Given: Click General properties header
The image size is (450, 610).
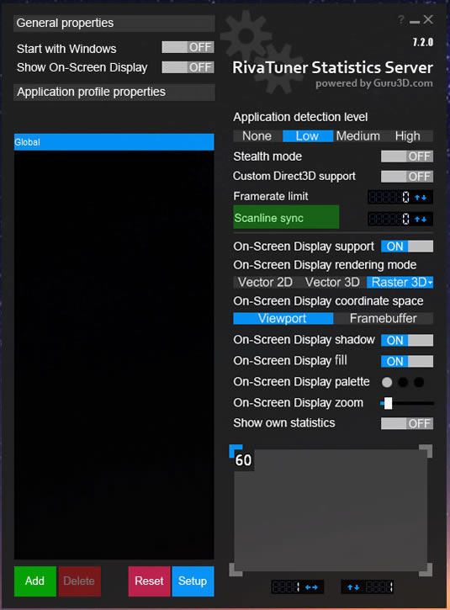Looking at the screenshot, I should point(114,24).
